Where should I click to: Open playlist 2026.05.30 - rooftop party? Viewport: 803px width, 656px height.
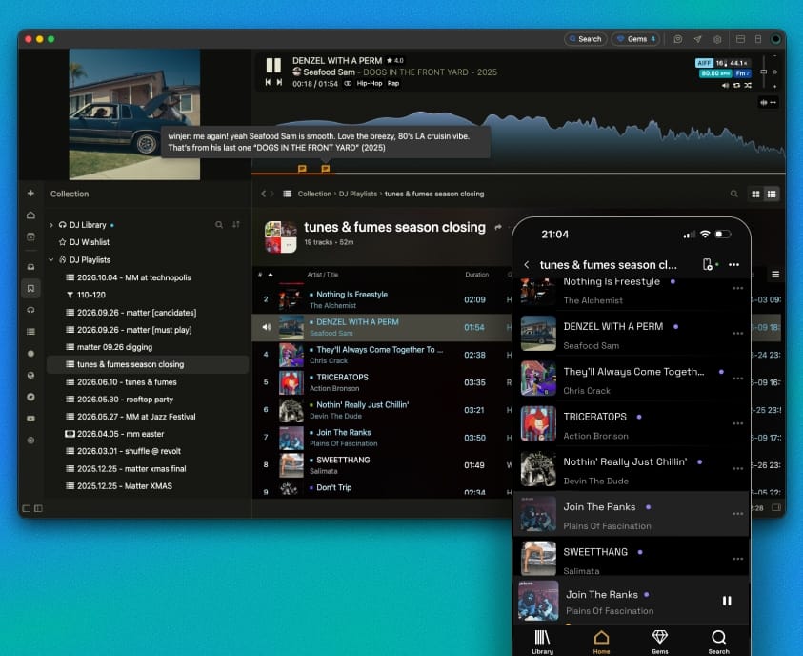(x=119, y=400)
